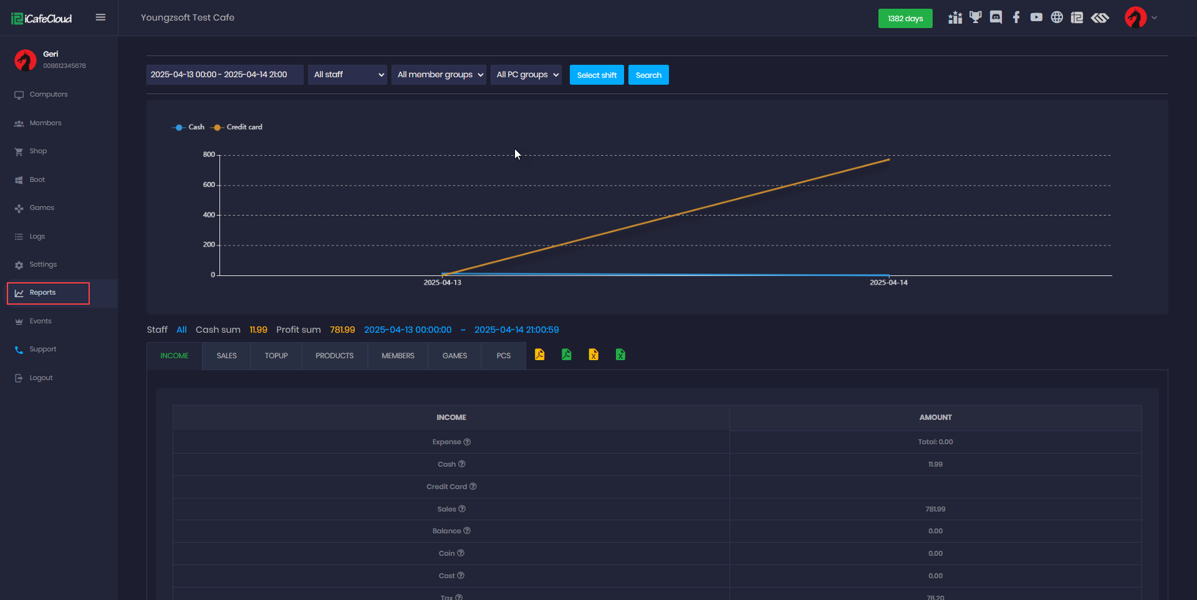Click the Select shift button
The width and height of the screenshot is (1197, 600).
[x=597, y=75]
